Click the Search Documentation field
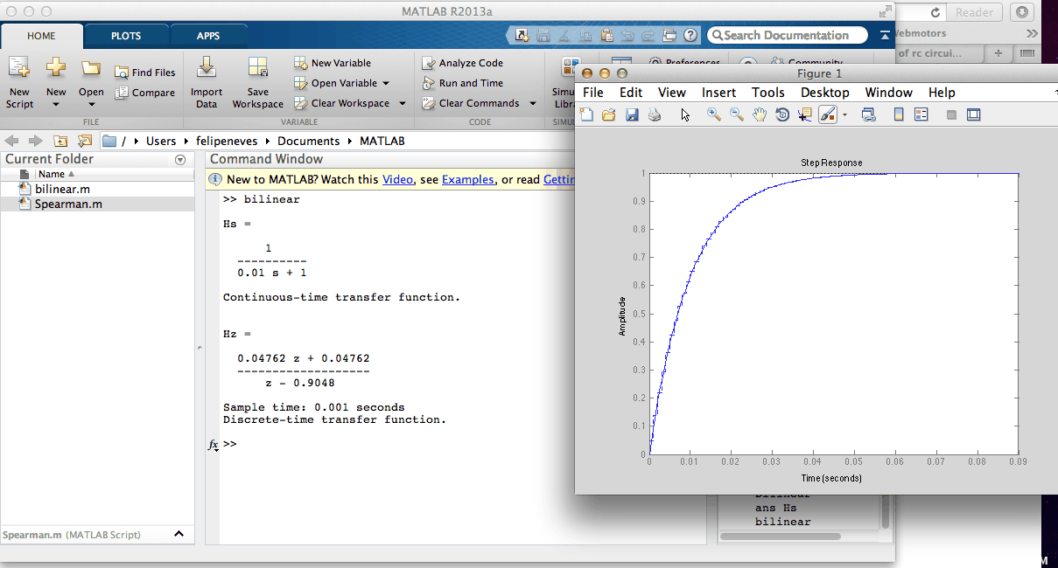Screen dimensions: 1058x568 788,36
